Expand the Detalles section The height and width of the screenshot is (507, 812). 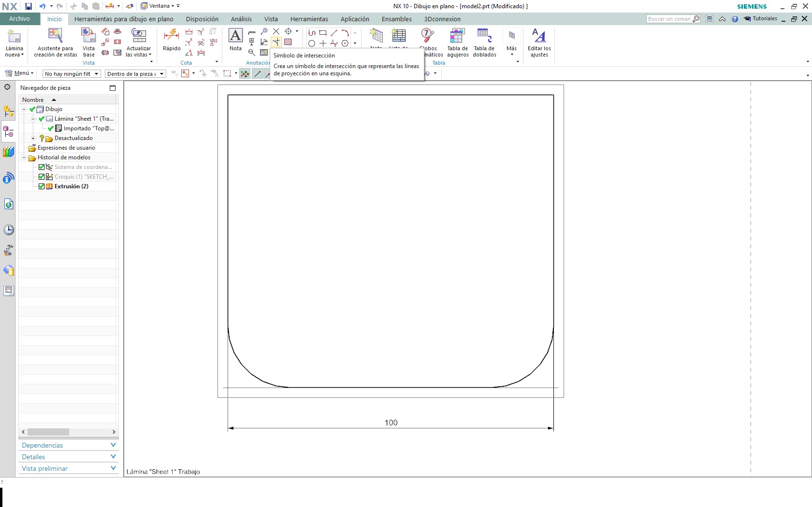coord(69,457)
